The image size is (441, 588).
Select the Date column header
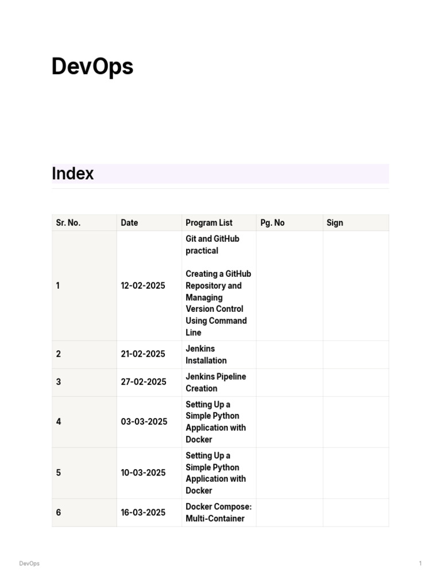pyautogui.click(x=129, y=223)
